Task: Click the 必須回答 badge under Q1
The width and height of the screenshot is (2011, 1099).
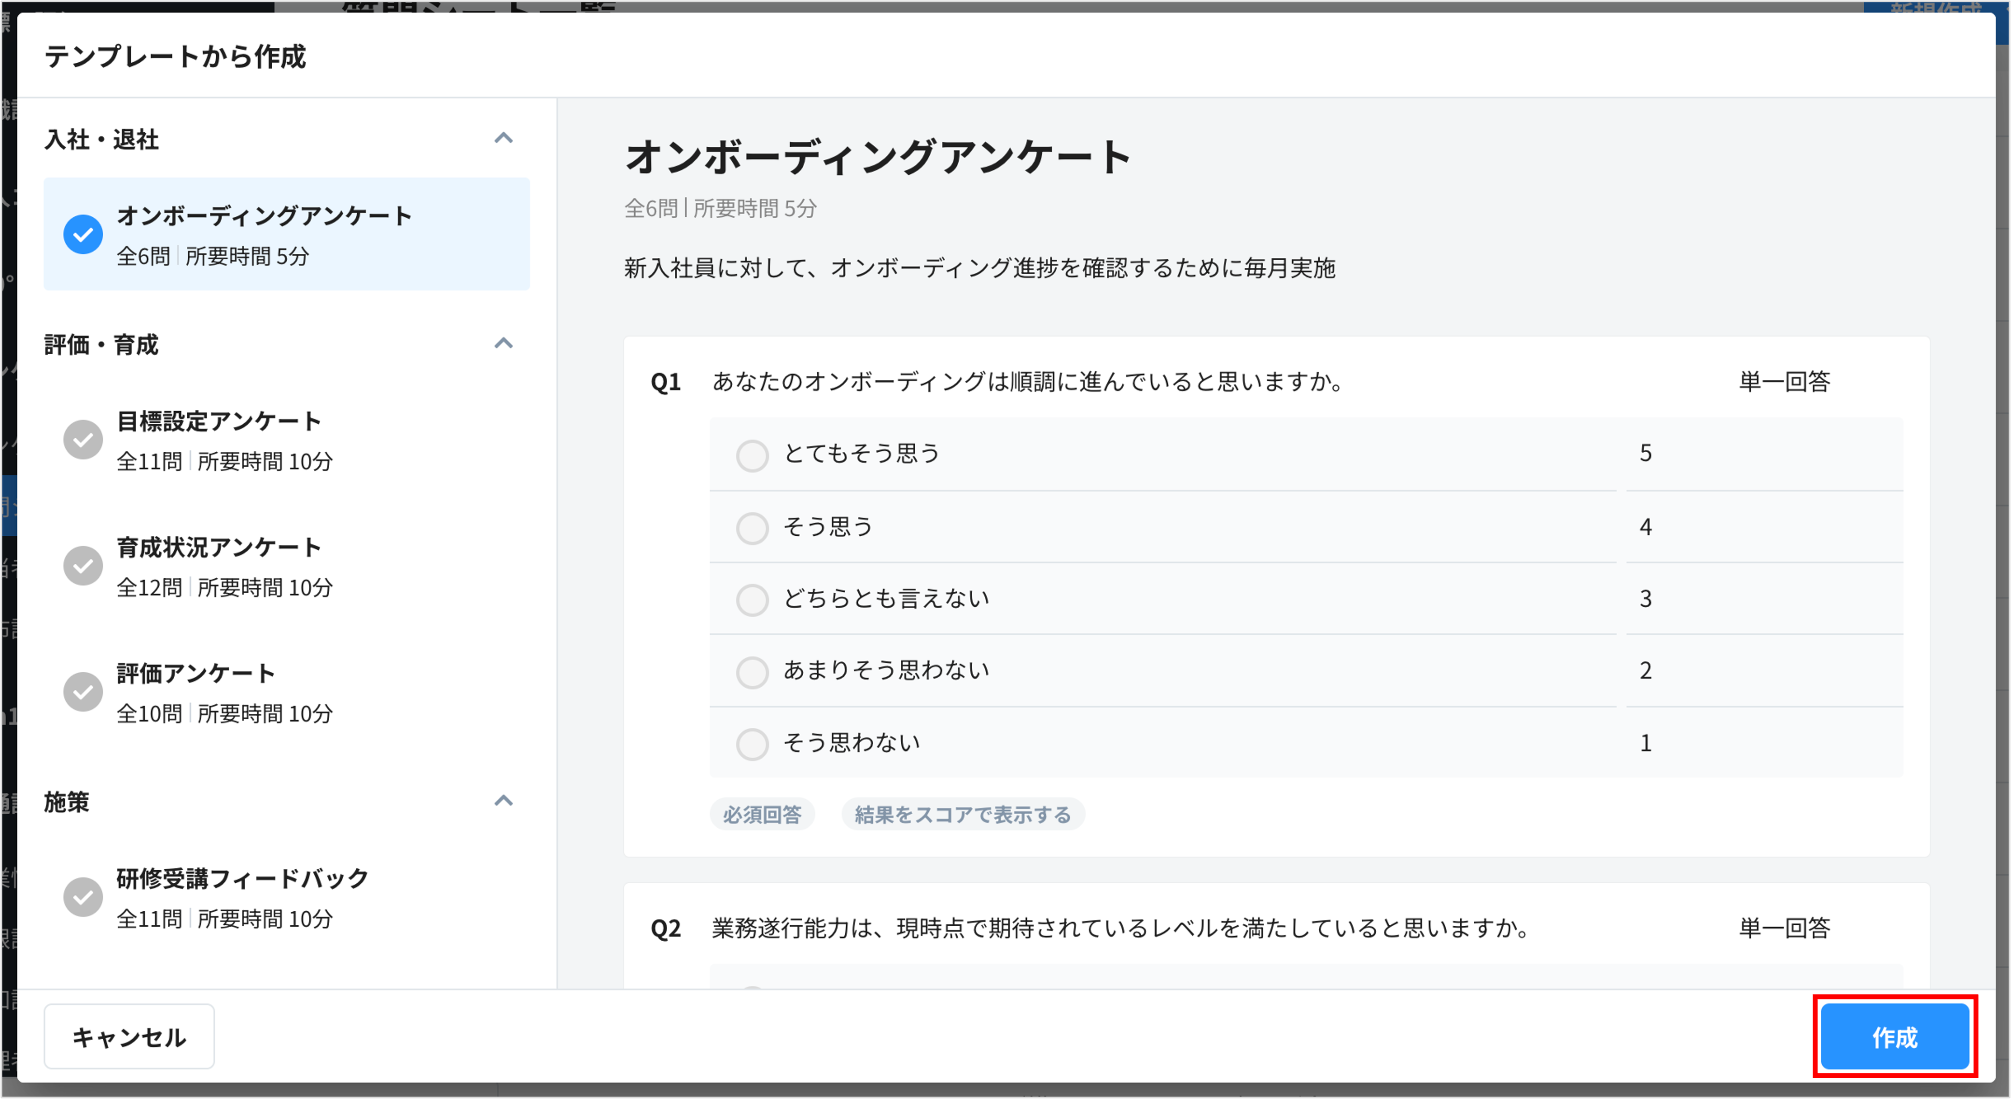Action: (763, 814)
